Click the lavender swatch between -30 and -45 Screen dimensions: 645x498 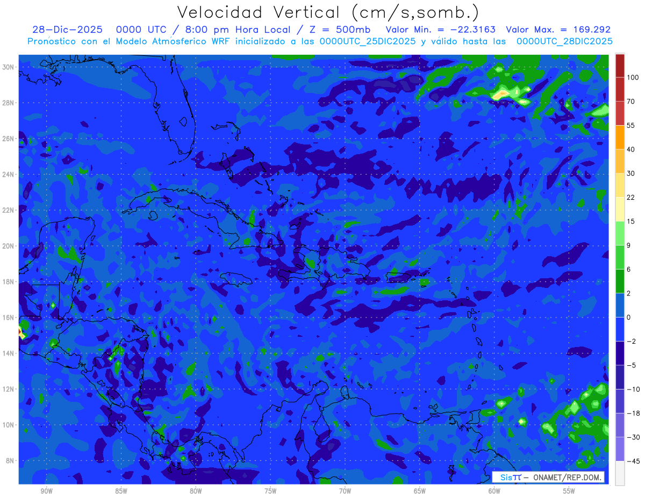pyautogui.click(x=620, y=449)
